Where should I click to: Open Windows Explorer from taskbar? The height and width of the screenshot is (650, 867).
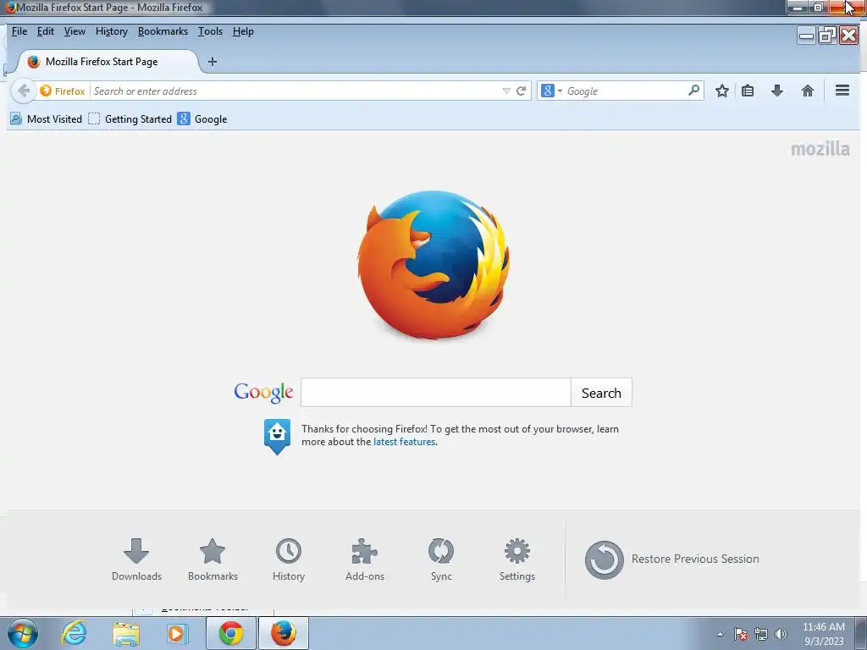(126, 633)
